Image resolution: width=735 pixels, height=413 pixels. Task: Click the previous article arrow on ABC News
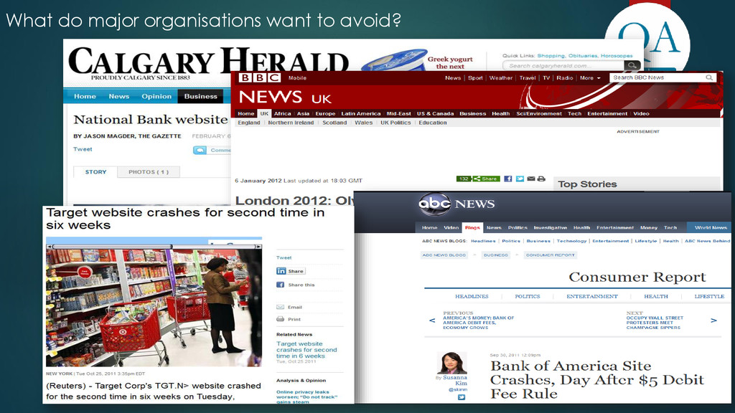pos(432,321)
